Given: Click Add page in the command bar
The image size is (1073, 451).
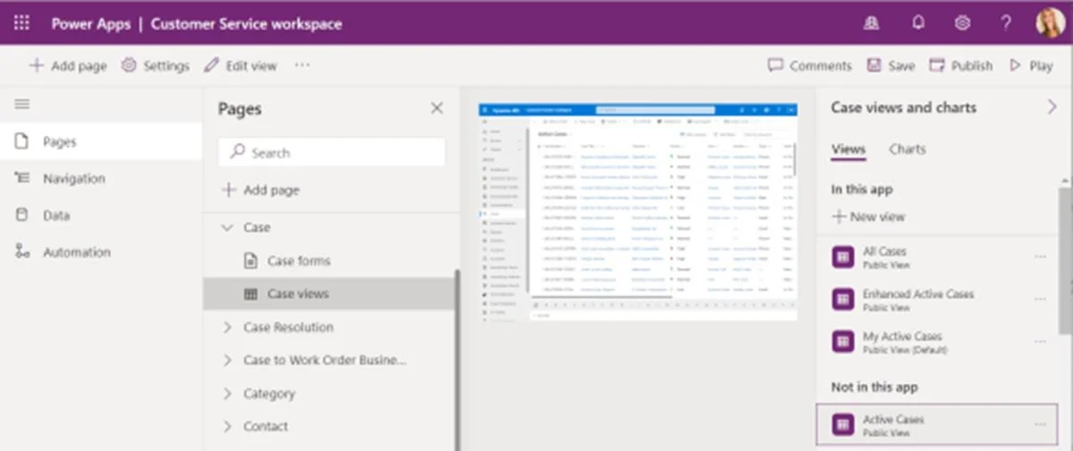Looking at the screenshot, I should click(68, 65).
